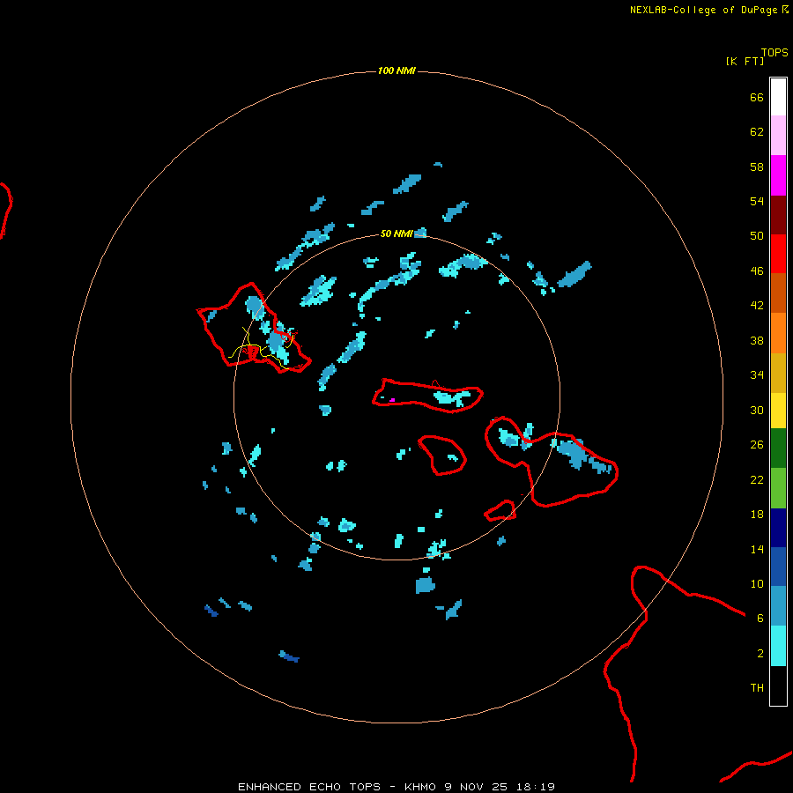Image resolution: width=793 pixels, height=793 pixels.
Task: Click the TH threshold label in legend
Action: (x=757, y=688)
